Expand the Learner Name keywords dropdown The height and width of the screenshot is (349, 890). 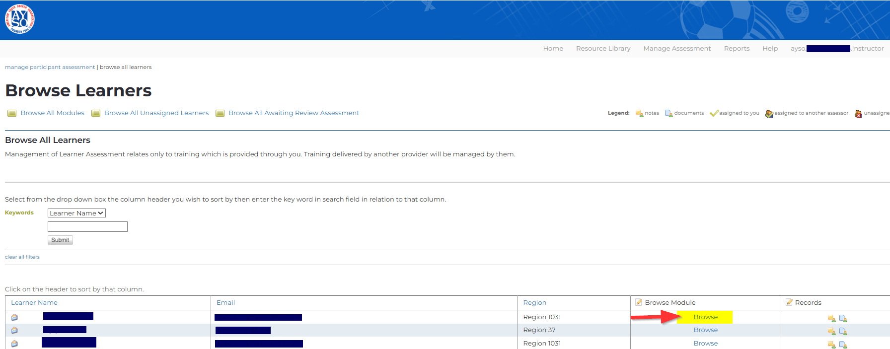76,213
